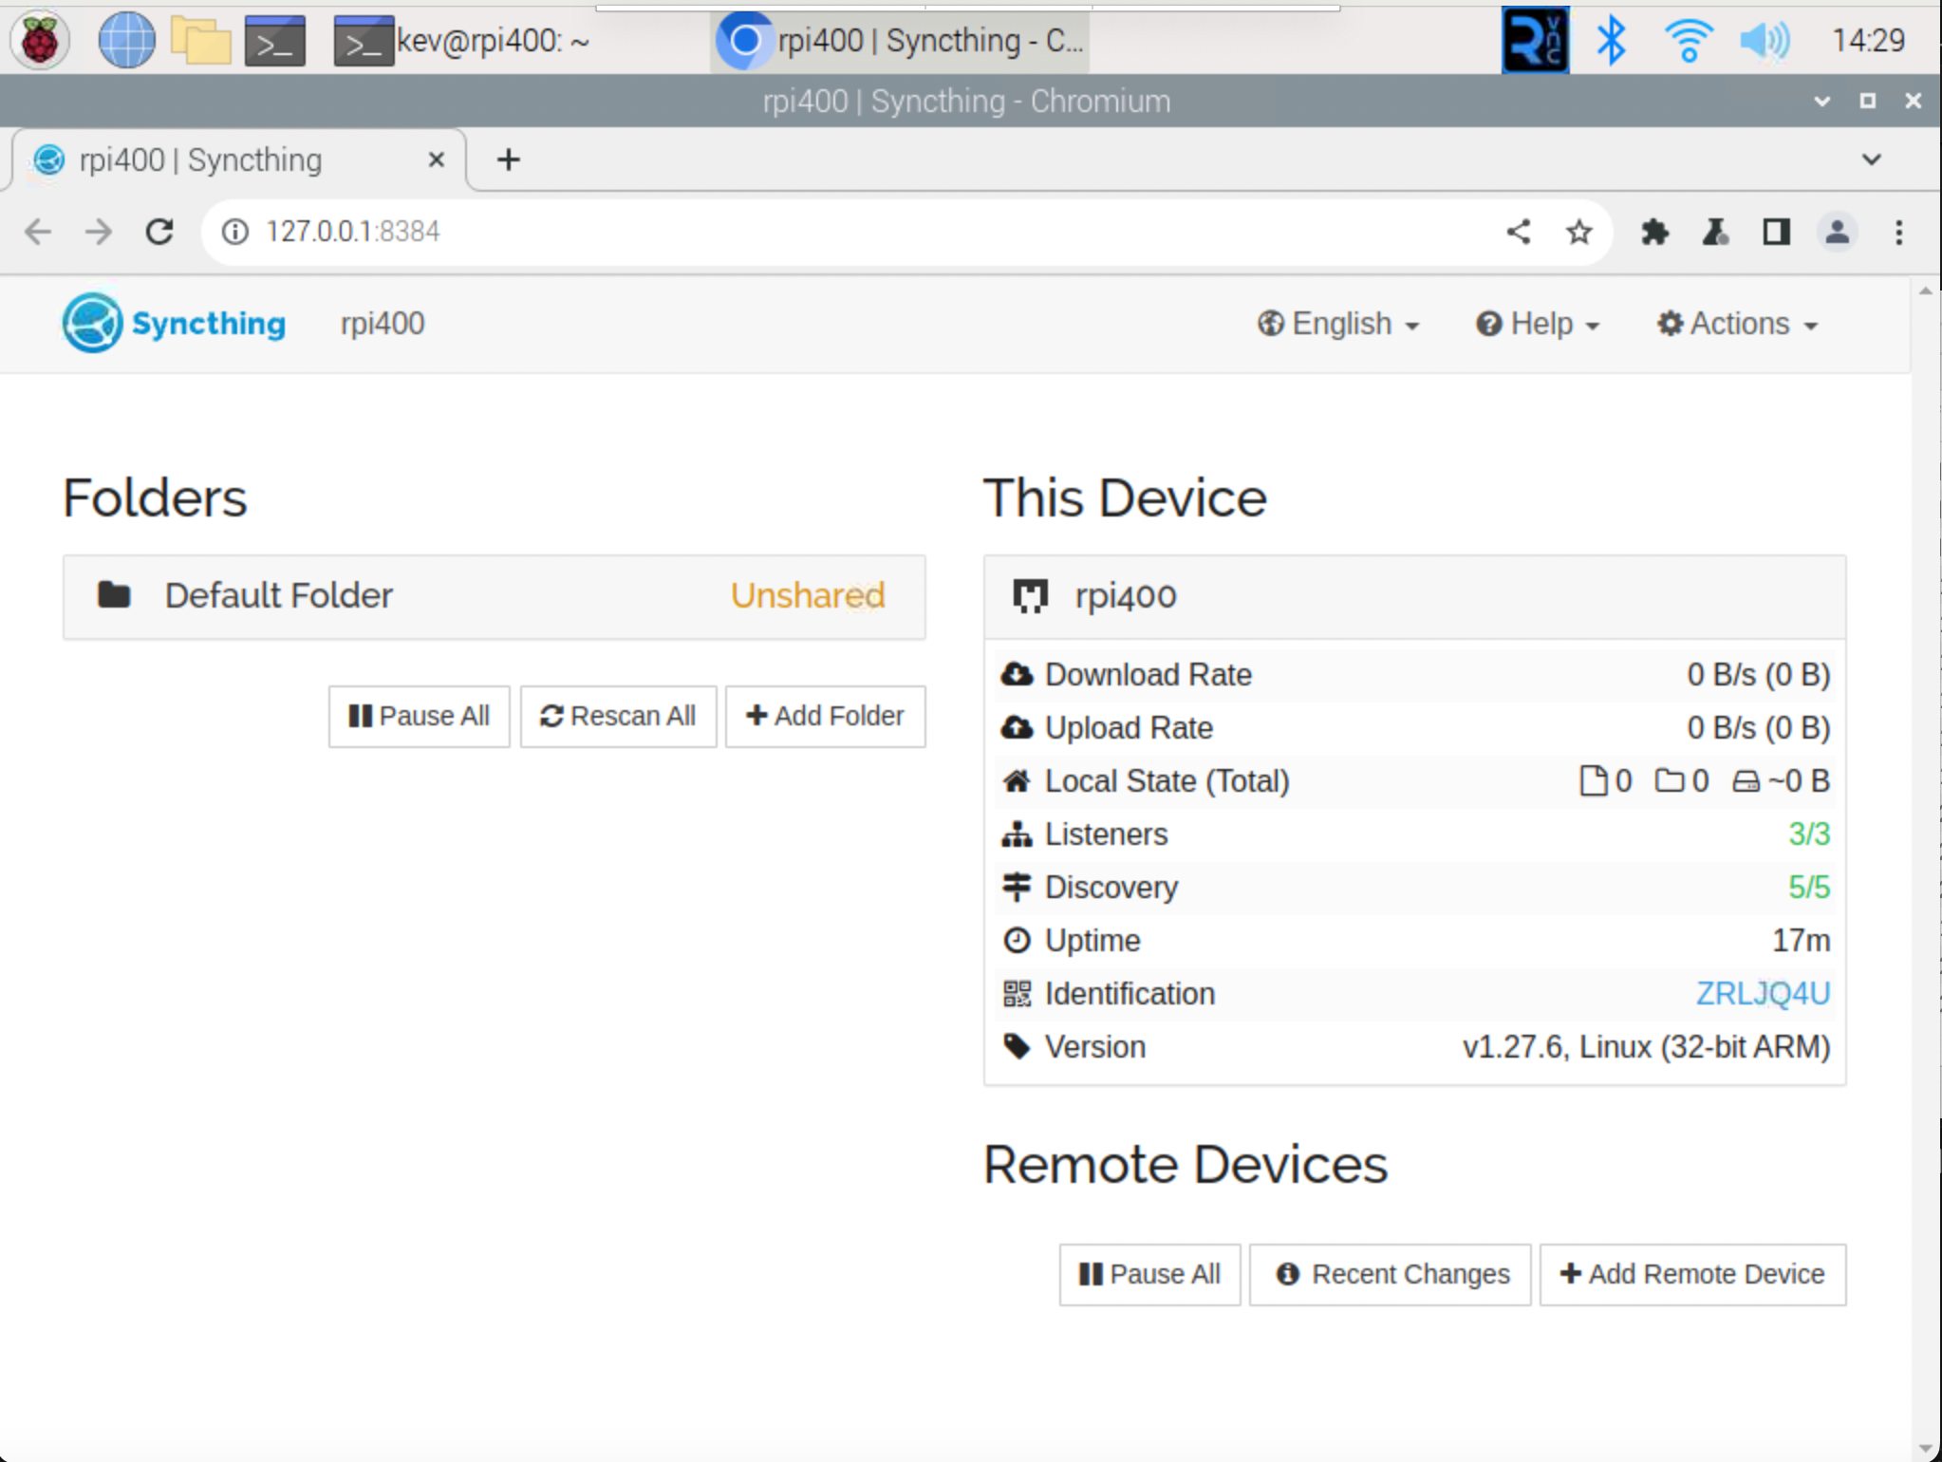Bookmark this page with star icon
This screenshot has width=1942, height=1462.
click(x=1579, y=232)
